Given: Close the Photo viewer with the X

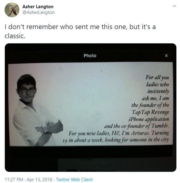Looking at the screenshot, I should click(x=166, y=56).
